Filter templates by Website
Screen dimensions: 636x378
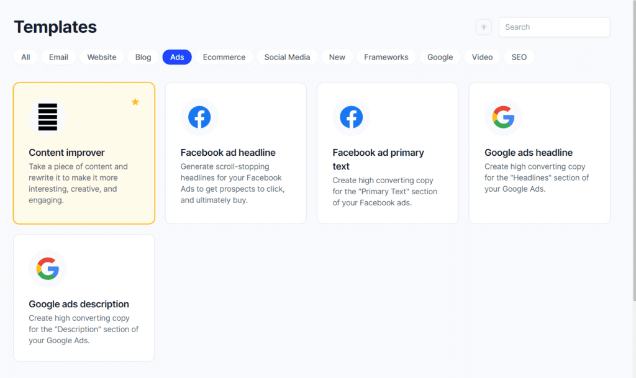coord(102,57)
